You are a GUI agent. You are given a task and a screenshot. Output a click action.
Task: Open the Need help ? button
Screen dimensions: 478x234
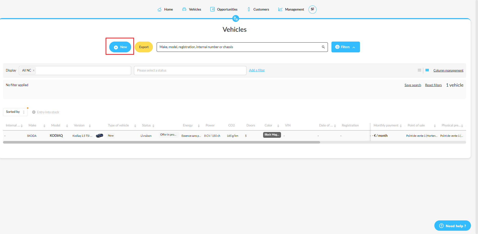pyautogui.click(x=453, y=226)
